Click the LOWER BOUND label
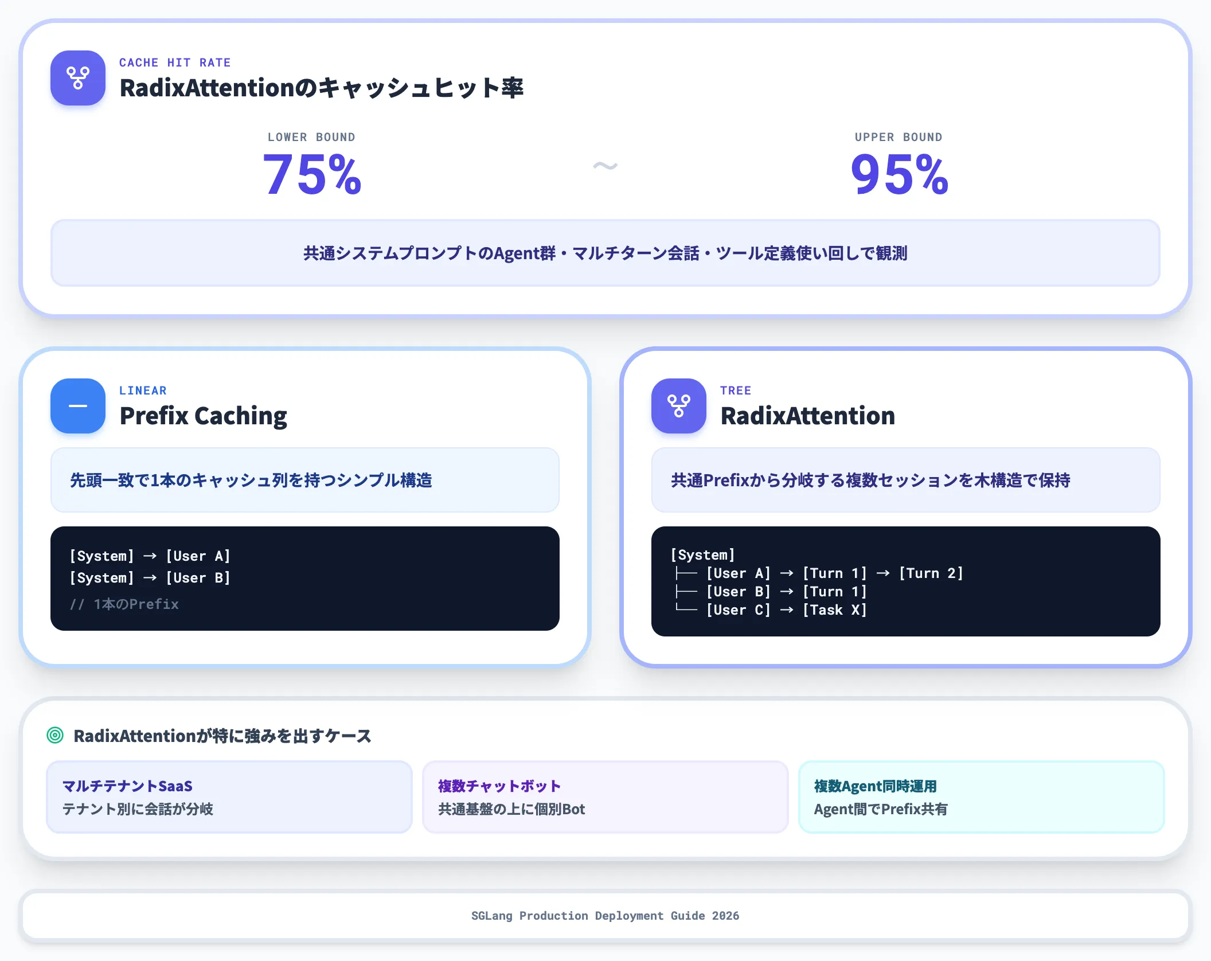Image resolution: width=1211 pixels, height=961 pixels. tap(311, 137)
